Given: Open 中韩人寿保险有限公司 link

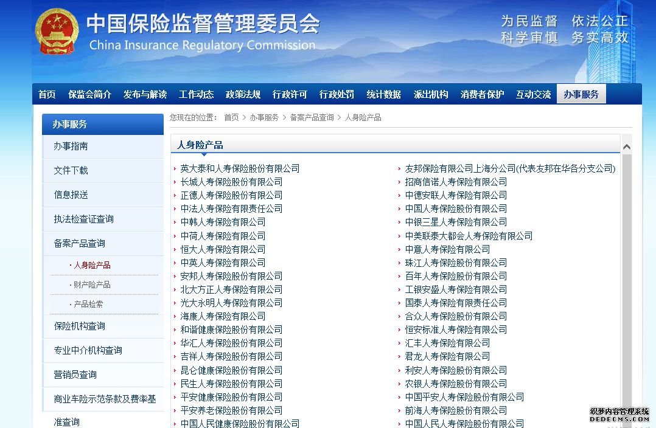Looking at the screenshot, I should pyautogui.click(x=223, y=222).
